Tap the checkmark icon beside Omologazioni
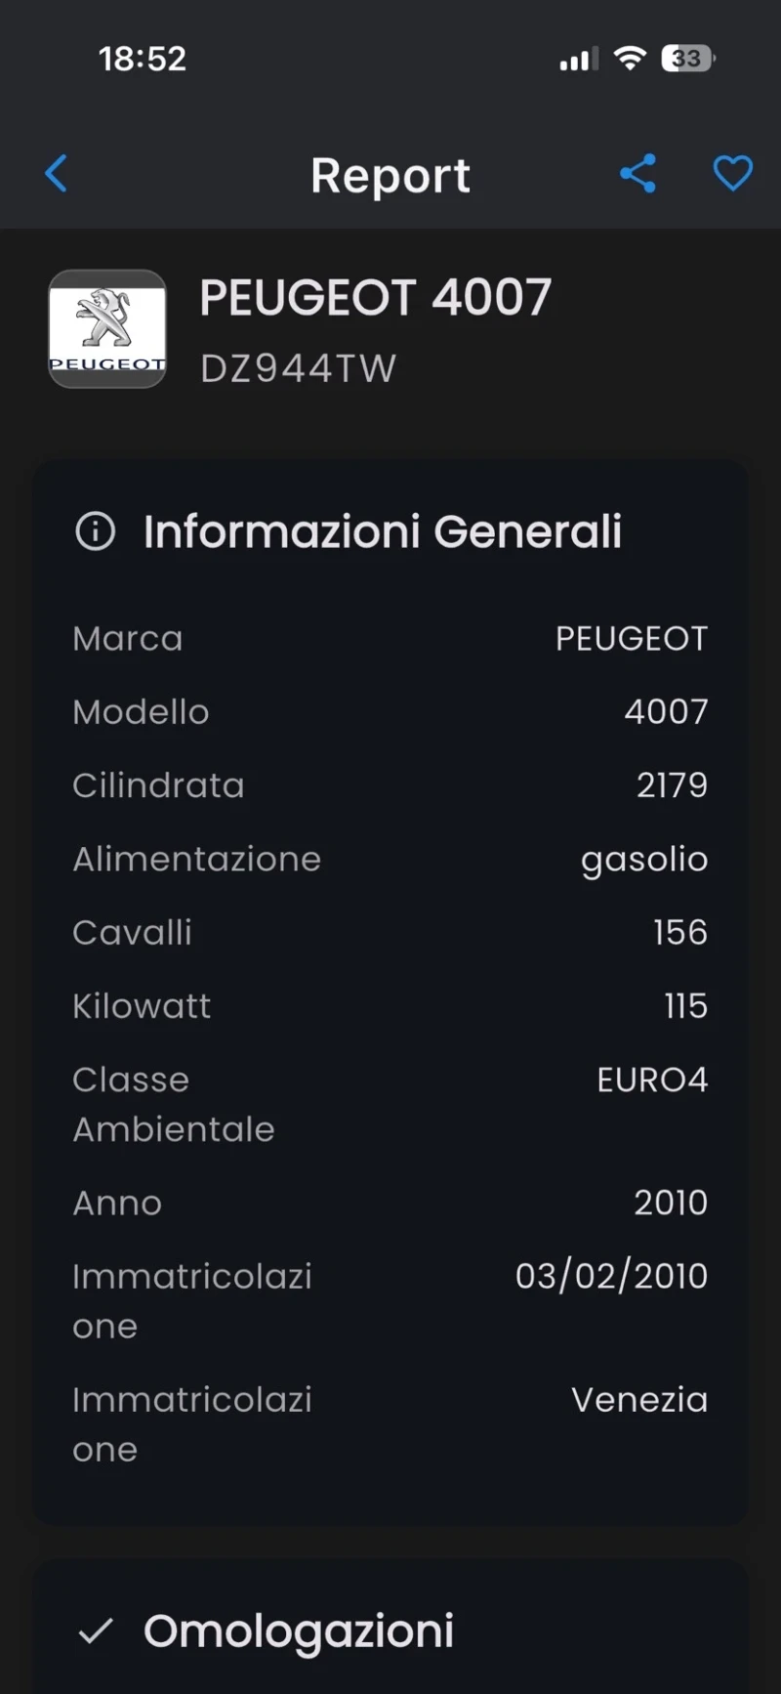This screenshot has height=1694, width=781. [96, 1630]
